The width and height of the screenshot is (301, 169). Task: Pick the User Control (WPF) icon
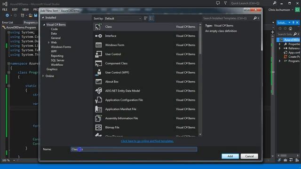click(x=98, y=72)
